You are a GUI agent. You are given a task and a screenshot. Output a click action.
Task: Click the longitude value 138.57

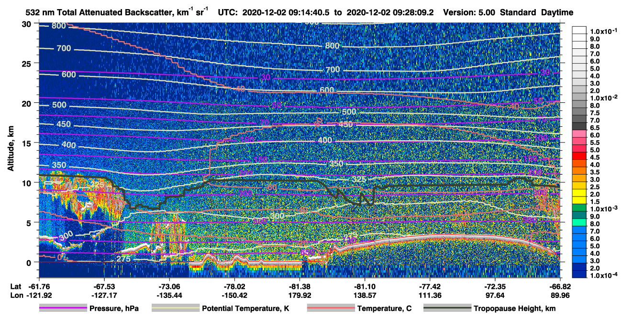click(365, 295)
